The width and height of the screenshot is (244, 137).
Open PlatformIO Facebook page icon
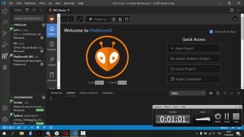point(113,19)
